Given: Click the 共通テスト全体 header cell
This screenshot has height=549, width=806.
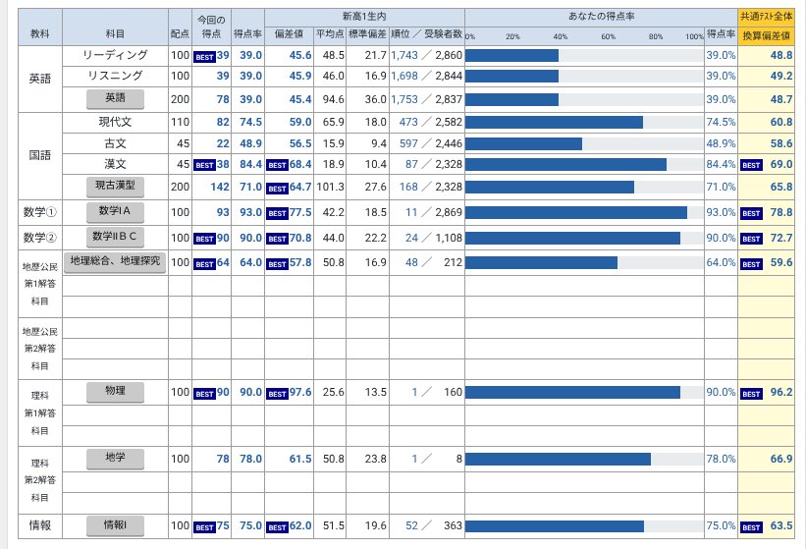Looking at the screenshot, I should pos(767,17).
